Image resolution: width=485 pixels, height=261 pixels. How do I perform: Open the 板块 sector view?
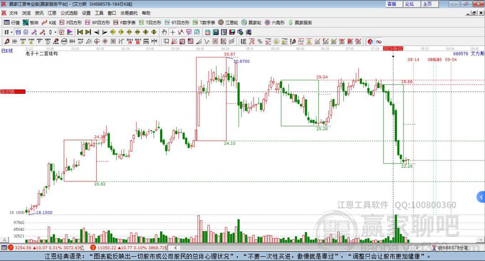pos(31,23)
